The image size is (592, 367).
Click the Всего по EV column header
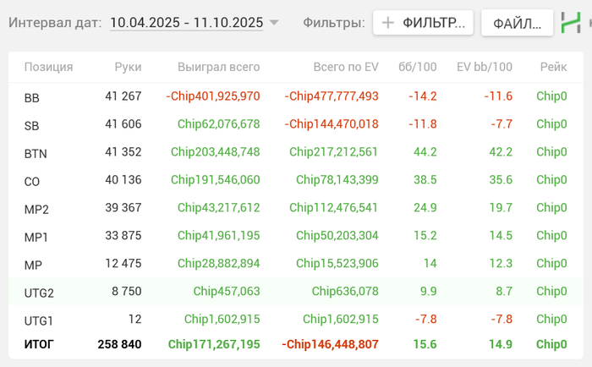(333, 67)
